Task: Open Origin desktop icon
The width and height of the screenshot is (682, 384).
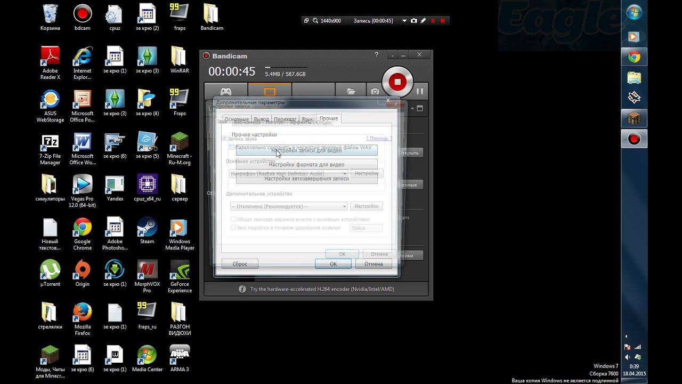Action: click(82, 273)
